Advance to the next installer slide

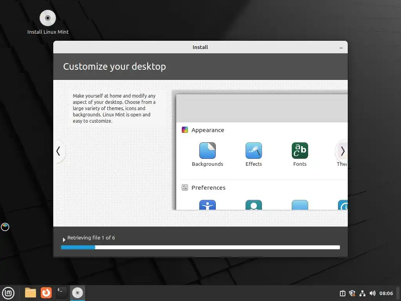[342, 151]
